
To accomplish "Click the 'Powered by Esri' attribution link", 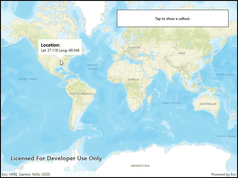I will pos(224,174).
